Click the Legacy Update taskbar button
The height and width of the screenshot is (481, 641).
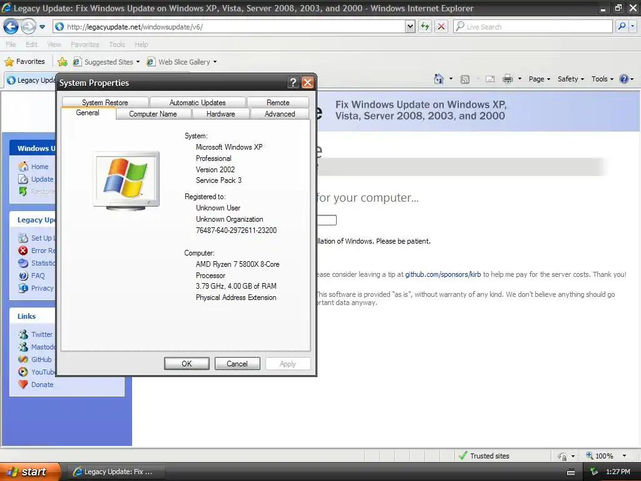[116, 472]
